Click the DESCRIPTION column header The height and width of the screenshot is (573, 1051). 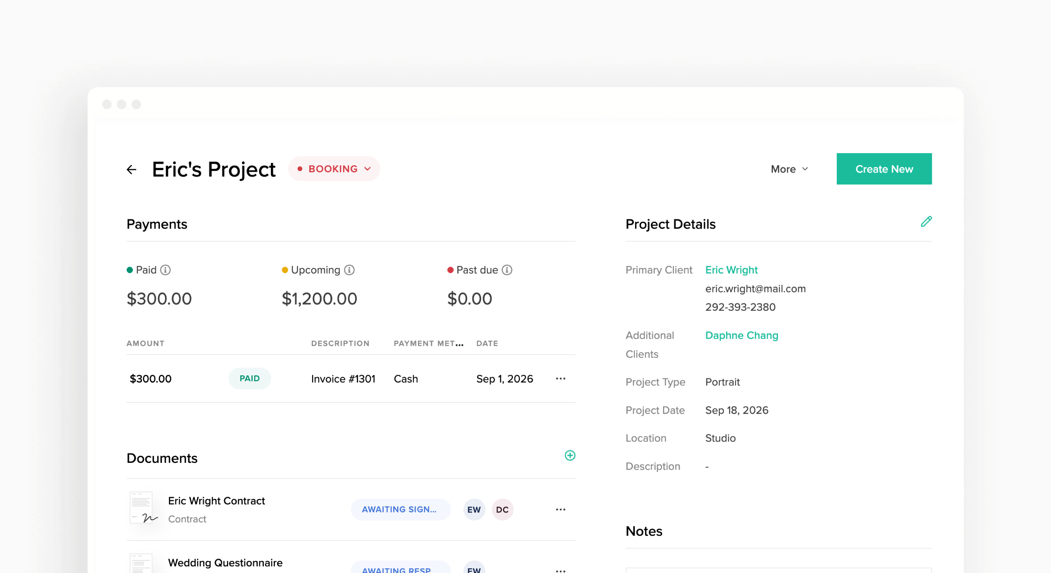340,343
